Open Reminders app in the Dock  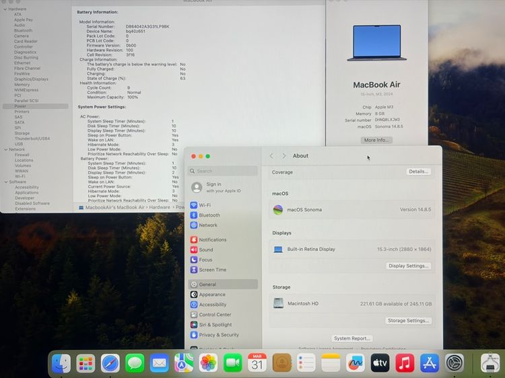306,363
